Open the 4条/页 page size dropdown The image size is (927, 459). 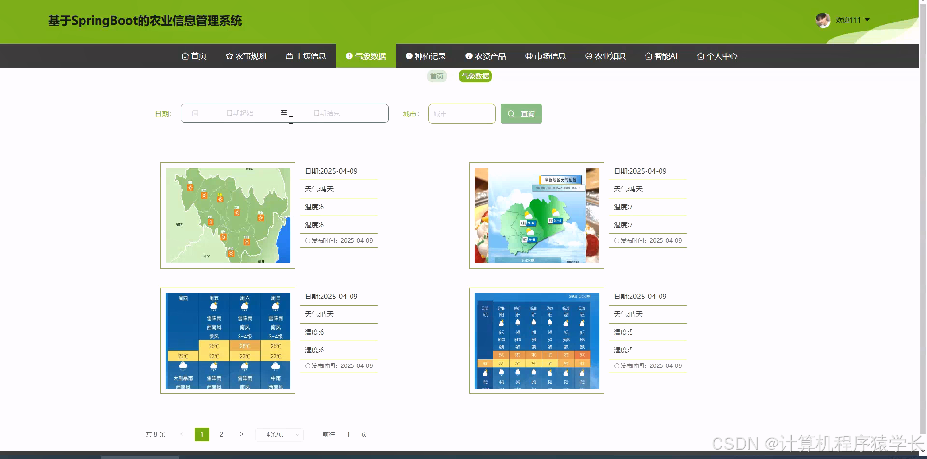click(279, 434)
